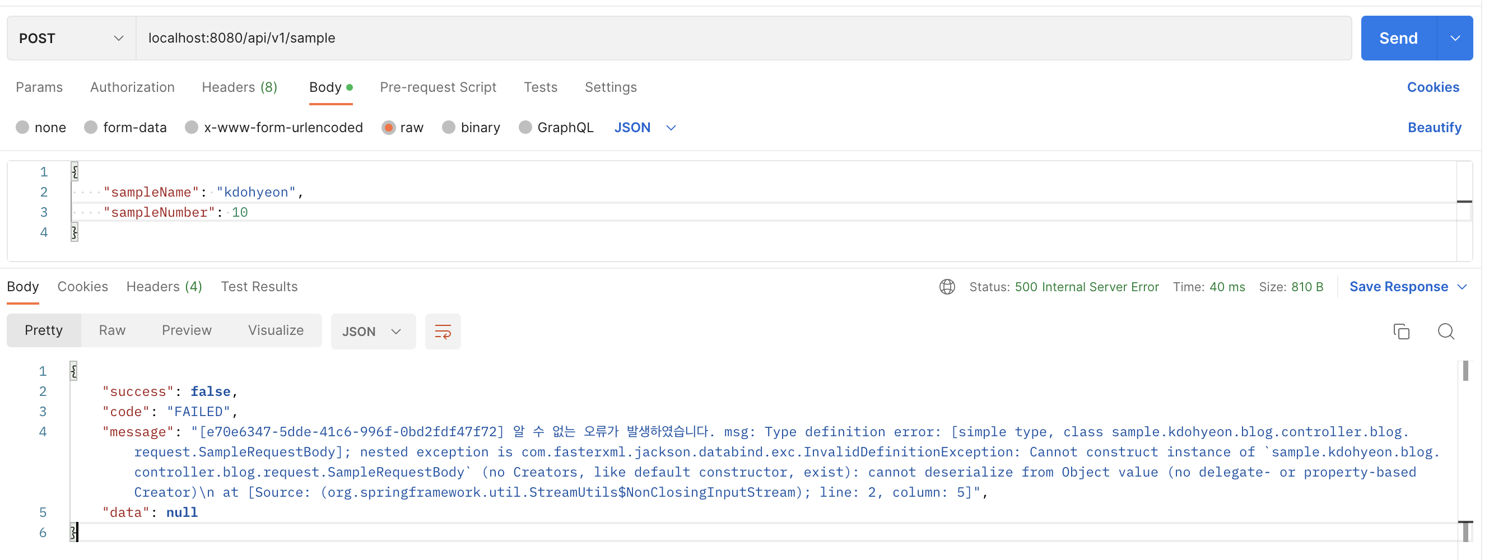Open the Pre-request Script tab
The height and width of the screenshot is (560, 1489).
click(438, 87)
